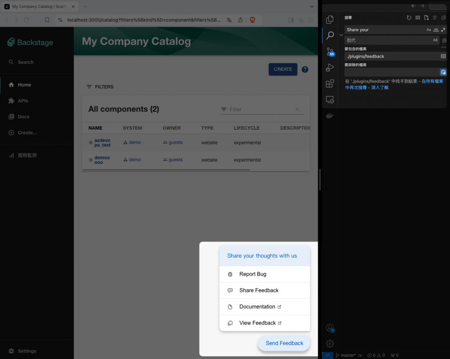This screenshot has width=450, height=359.
Task: Click the CREATE button
Action: coord(283,69)
